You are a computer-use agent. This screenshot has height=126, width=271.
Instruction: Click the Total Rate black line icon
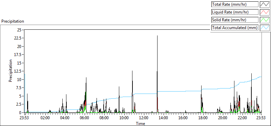coord(265,4)
